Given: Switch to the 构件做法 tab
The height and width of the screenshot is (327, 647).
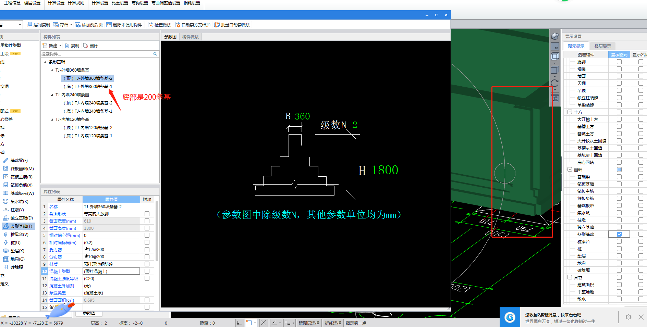Looking at the screenshot, I should (190, 37).
